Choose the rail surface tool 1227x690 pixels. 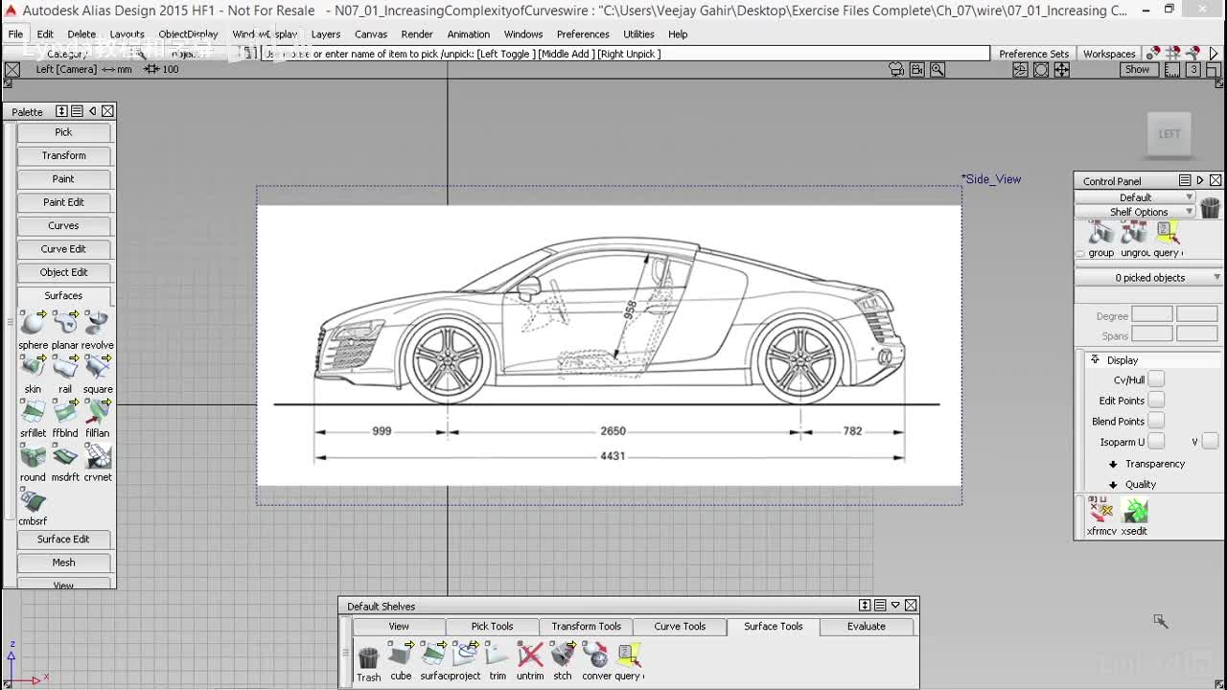64,368
